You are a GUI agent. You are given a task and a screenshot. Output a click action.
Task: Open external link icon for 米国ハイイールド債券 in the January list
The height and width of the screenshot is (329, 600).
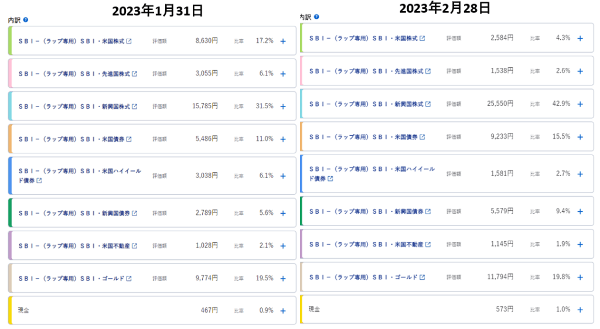pyautogui.click(x=39, y=181)
